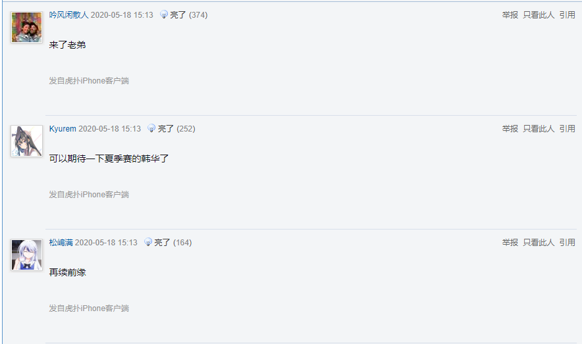Click the lightbulb icon on 吟风闲散人's comment
This screenshot has height=344, width=582.
164,14
